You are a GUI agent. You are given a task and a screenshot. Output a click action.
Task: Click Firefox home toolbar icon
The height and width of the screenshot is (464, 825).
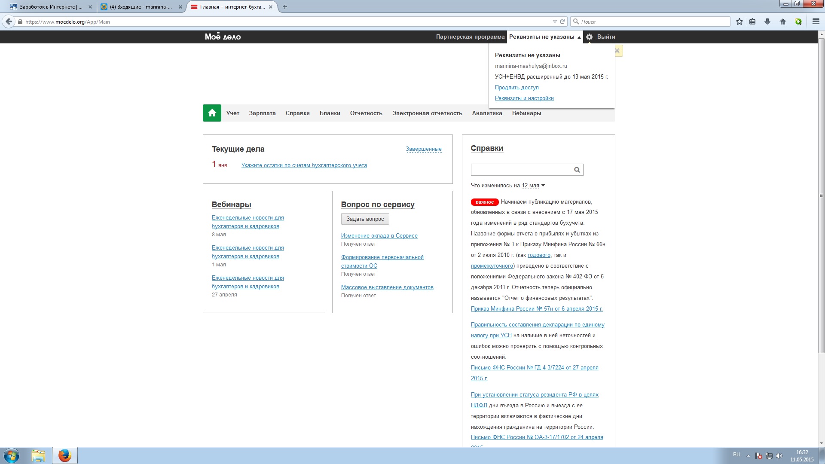point(782,21)
